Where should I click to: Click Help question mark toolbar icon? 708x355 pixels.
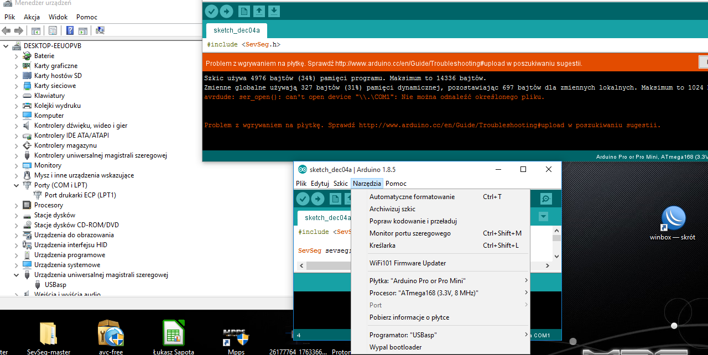coord(70,30)
